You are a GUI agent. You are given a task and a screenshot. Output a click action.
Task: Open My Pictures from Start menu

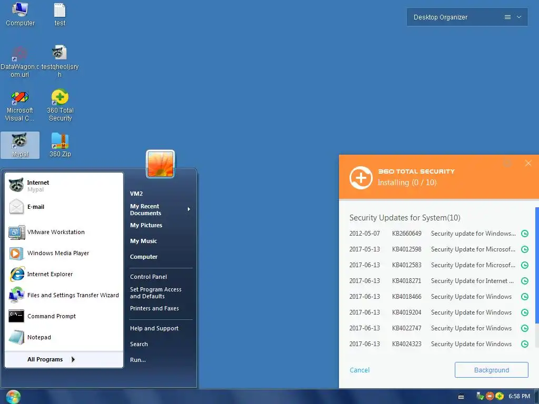click(146, 225)
